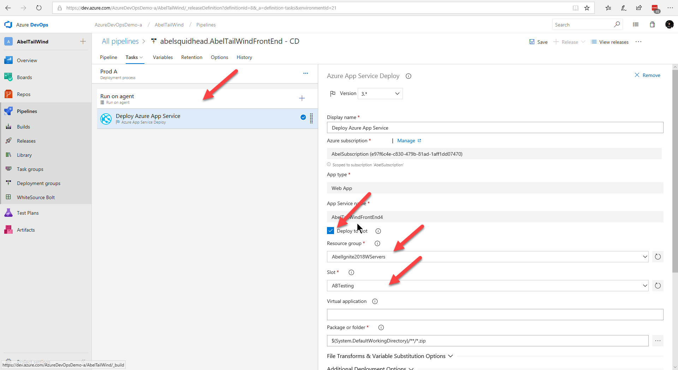This screenshot has height=370, width=678.
Task: Open the Overview sidebar icon
Action: click(8, 60)
